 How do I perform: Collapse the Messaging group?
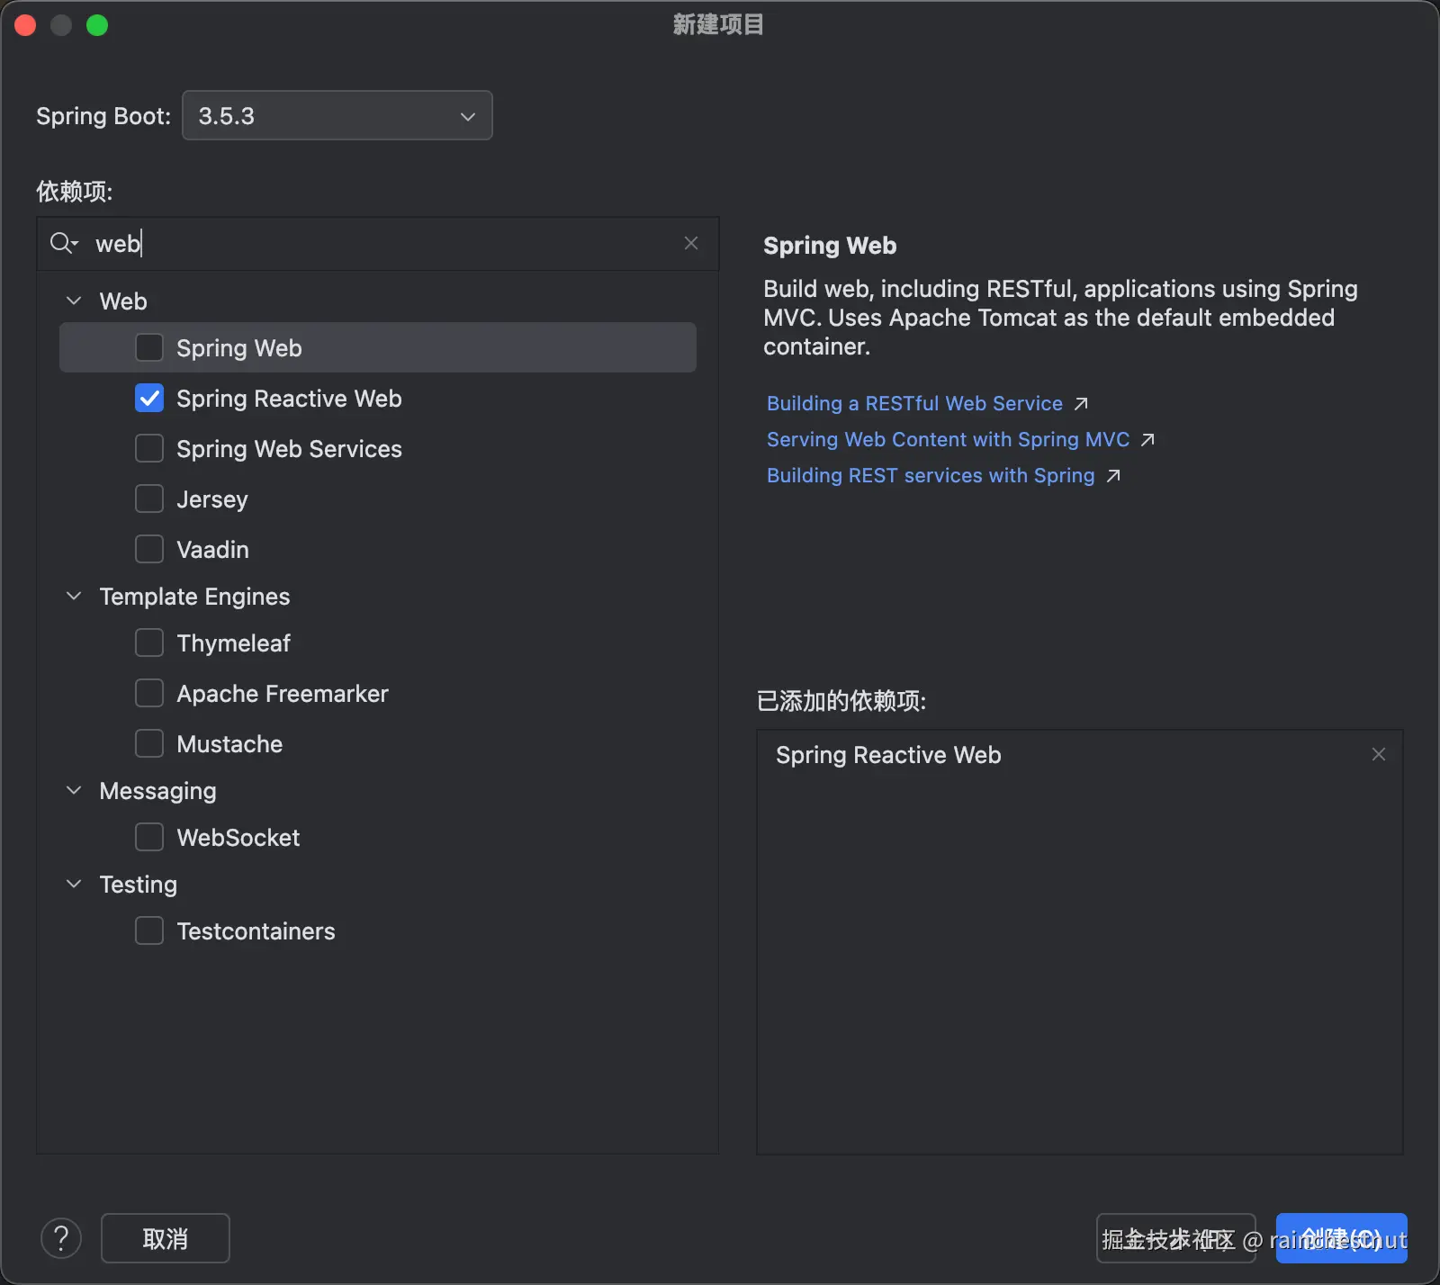point(74,790)
